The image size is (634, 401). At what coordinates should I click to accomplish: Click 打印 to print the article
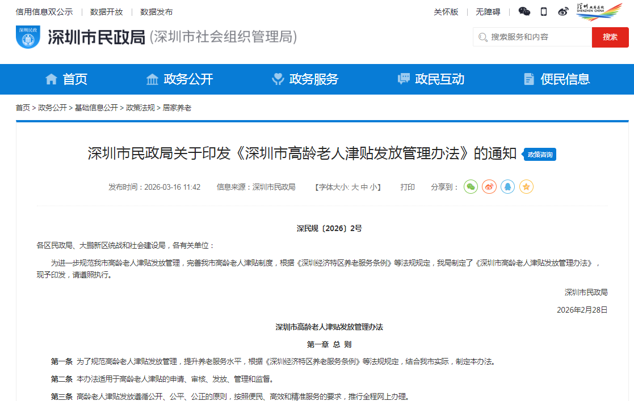[408, 187]
